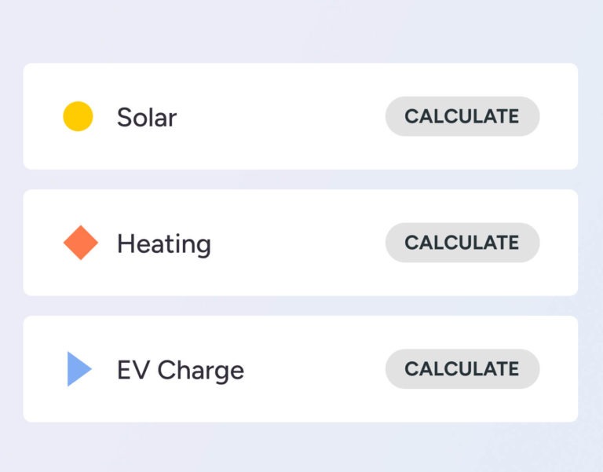Click the orange diamond Heating icon
Viewport: 603px width, 472px height.
coord(80,243)
